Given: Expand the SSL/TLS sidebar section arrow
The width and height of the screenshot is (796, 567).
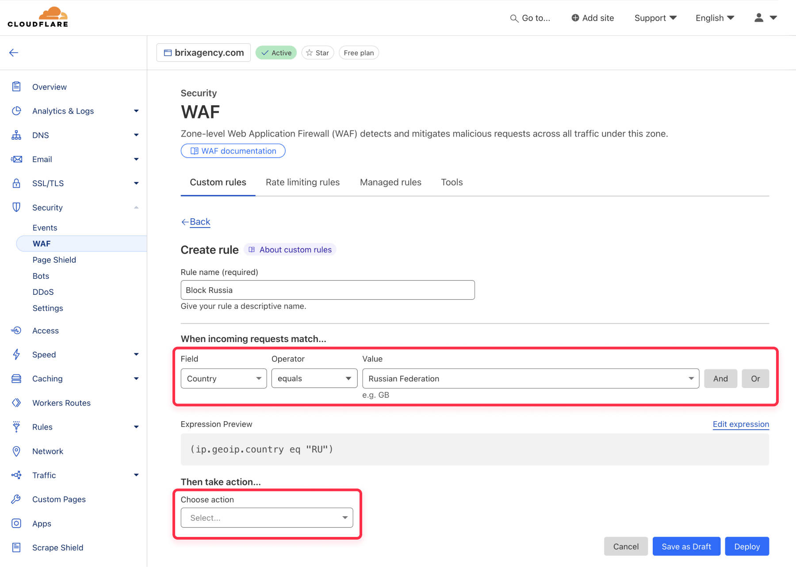Looking at the screenshot, I should [x=136, y=183].
